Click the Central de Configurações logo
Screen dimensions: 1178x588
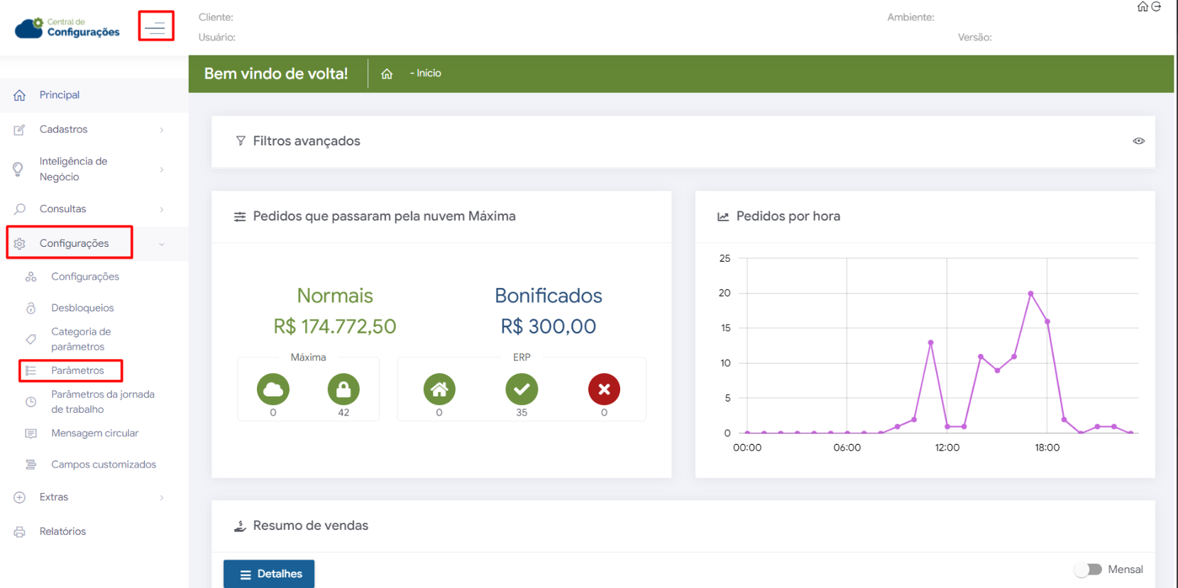pyautogui.click(x=67, y=28)
